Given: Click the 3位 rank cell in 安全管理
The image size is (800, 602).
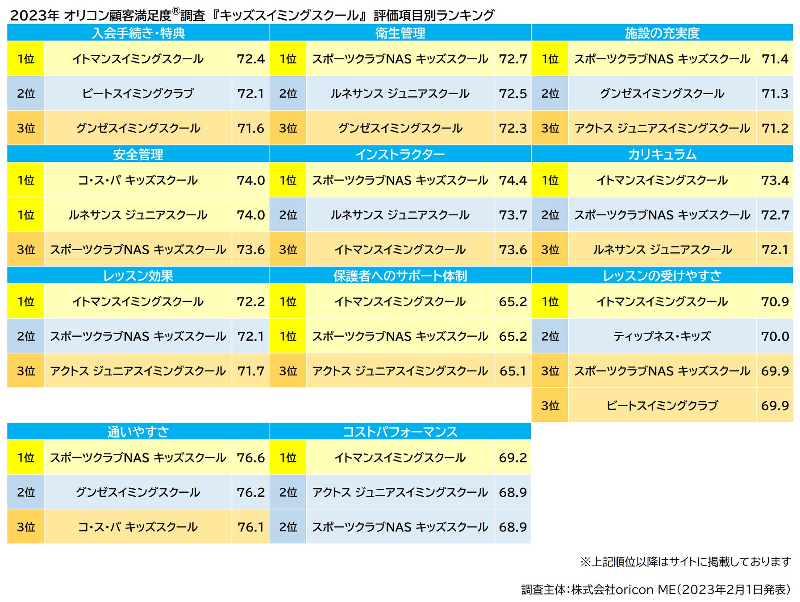Looking at the screenshot, I should pyautogui.click(x=25, y=250).
